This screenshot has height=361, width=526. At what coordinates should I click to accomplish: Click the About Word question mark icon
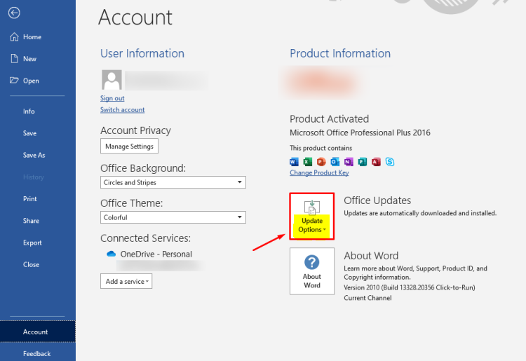coord(311,262)
